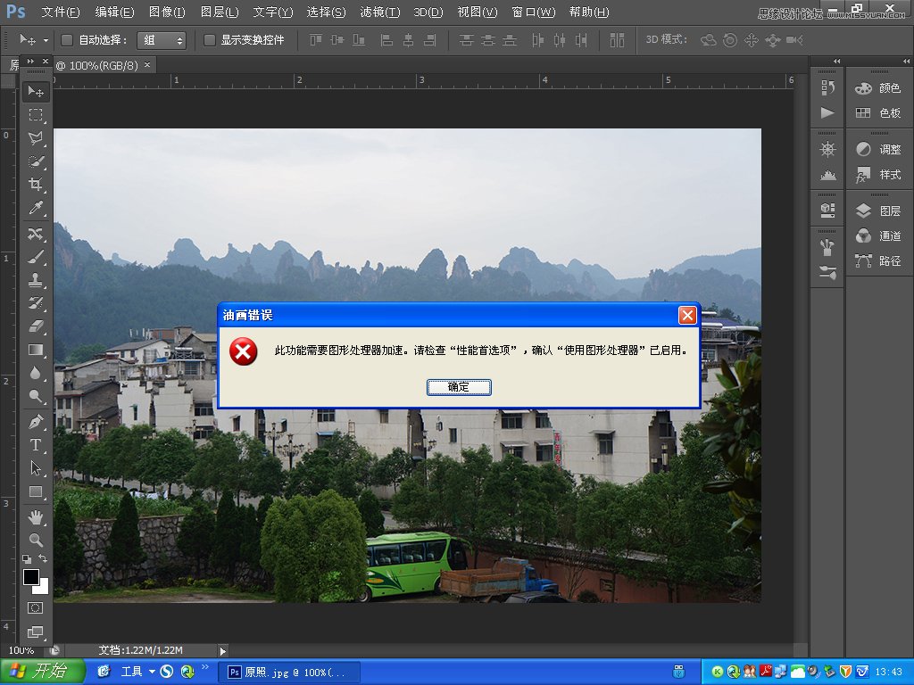Open the 通道 panel
This screenshot has height=685, width=914.
(x=878, y=235)
